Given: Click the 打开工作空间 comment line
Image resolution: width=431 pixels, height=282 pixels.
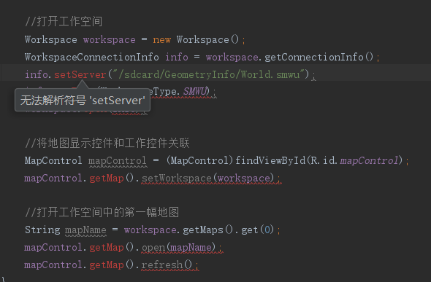Looking at the screenshot, I should point(64,22).
